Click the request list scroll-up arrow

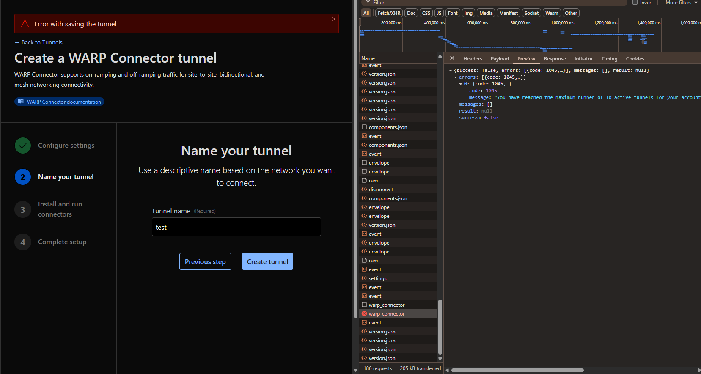click(x=440, y=56)
